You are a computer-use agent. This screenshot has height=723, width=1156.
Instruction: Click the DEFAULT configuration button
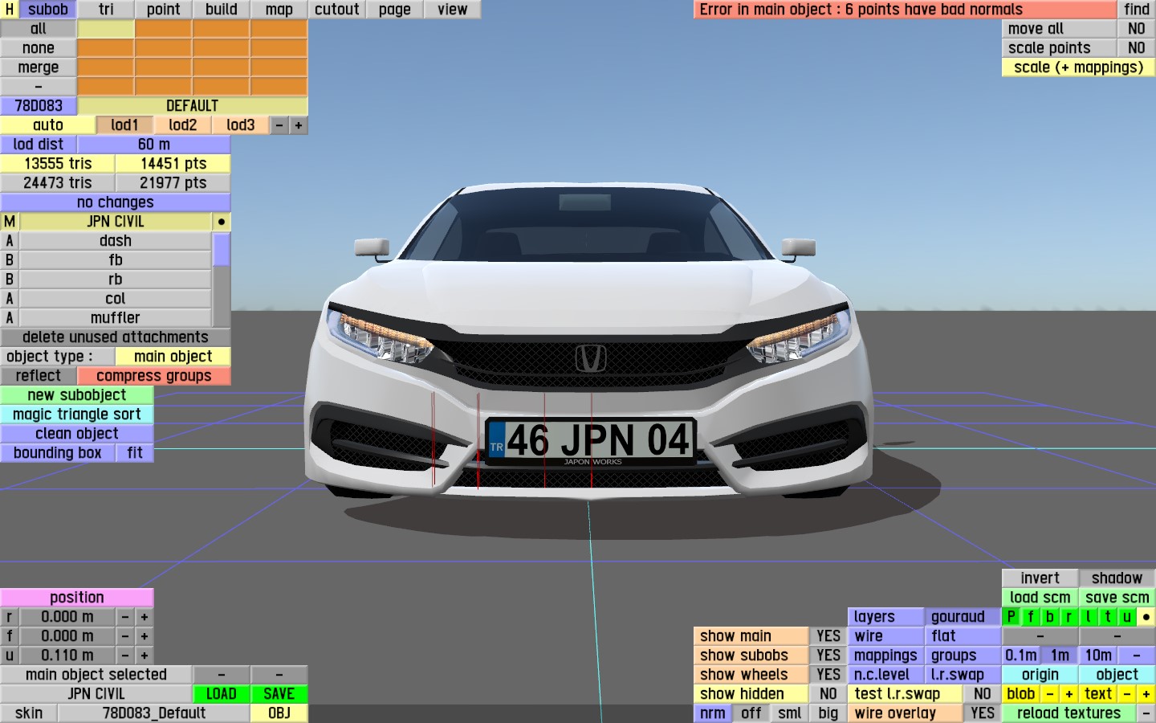[x=193, y=106]
